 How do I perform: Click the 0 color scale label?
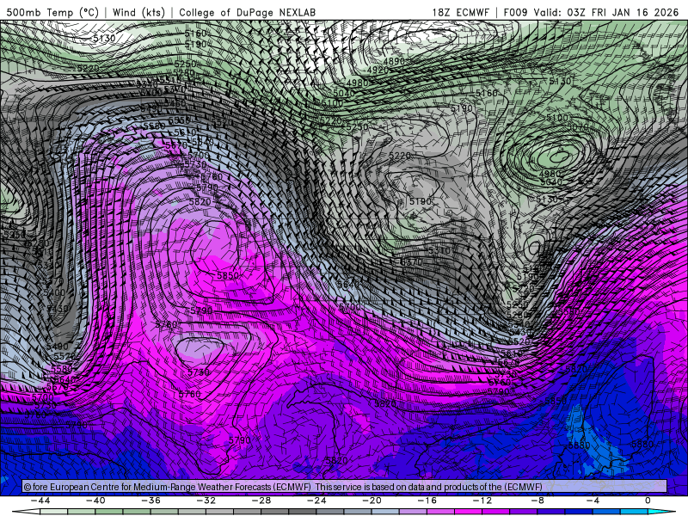(648, 501)
